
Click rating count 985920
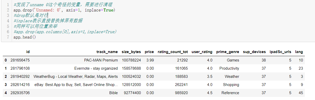(x=181, y=93)
